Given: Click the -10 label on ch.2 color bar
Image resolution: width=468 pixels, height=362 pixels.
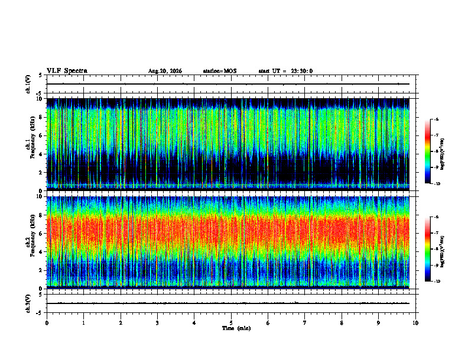Looking at the screenshot, I should [x=437, y=282].
